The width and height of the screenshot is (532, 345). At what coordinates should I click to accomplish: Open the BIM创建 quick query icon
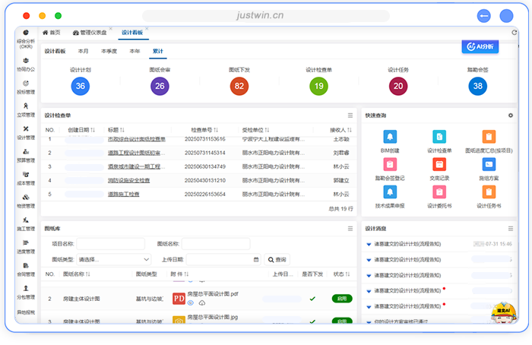click(x=390, y=137)
